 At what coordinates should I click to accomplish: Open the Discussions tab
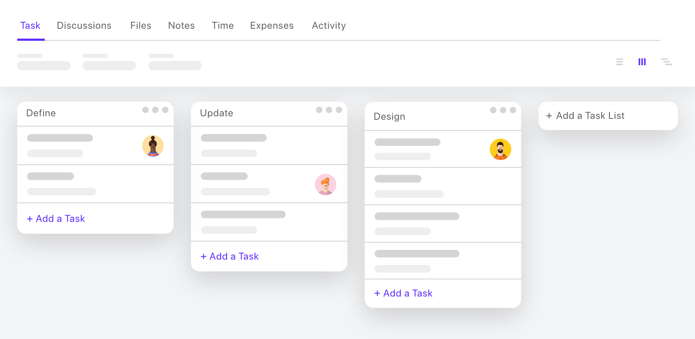click(x=84, y=26)
